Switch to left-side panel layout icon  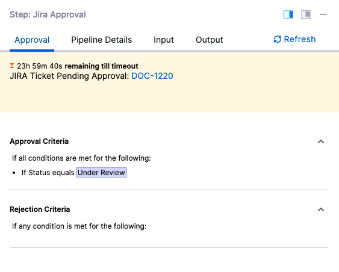coord(288,14)
